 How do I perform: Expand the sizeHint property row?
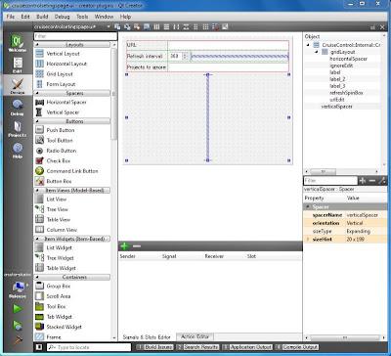point(307,240)
